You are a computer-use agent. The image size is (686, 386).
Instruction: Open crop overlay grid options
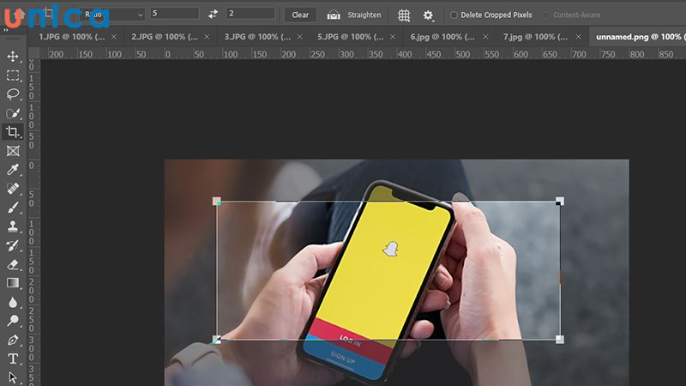click(x=404, y=15)
